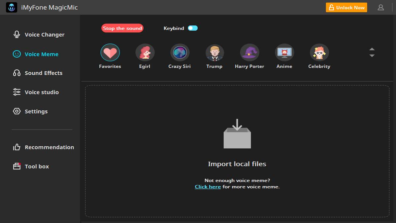Open Settings from the sidebar
The height and width of the screenshot is (223, 396).
pos(30,111)
